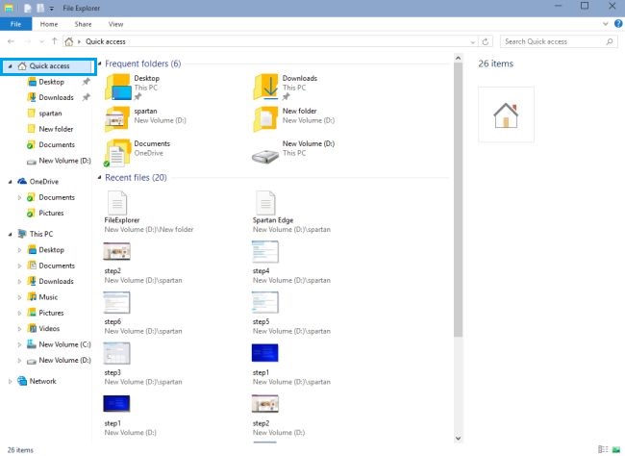625x456 pixels.
Task: Select the FileExplorer recent file icon
Action: coord(117,203)
